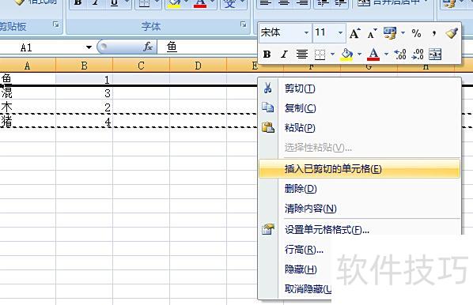This screenshot has height=305, width=473.
Task: Click the Increase Decimal icon
Action: 400,55
